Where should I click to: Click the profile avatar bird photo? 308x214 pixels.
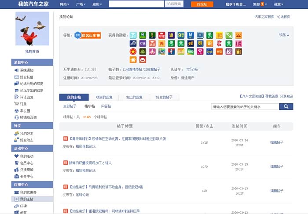tap(32, 28)
